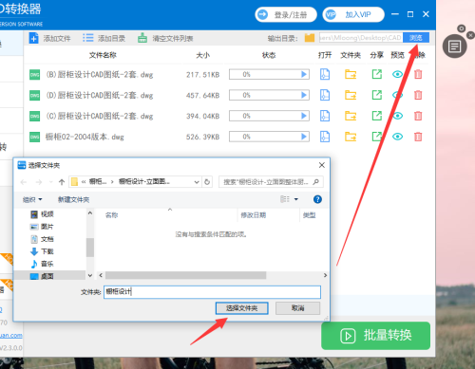Open folder icon for 橱柜02-2004版本 row
This screenshot has height=369, width=475.
(351, 137)
